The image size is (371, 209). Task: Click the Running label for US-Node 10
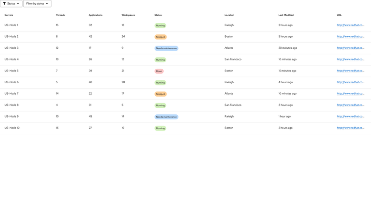click(x=160, y=128)
